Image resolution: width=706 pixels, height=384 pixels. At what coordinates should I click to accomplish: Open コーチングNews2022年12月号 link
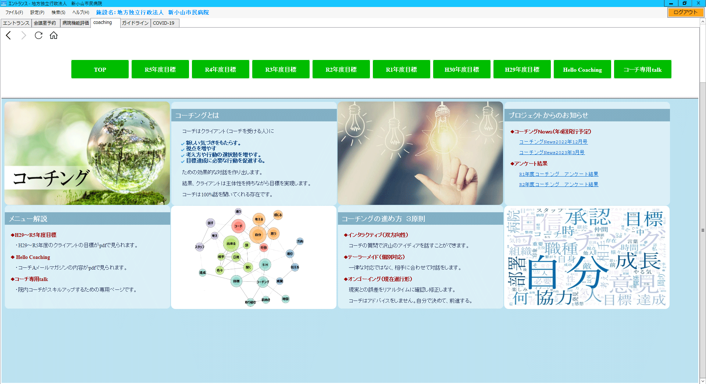(x=553, y=142)
